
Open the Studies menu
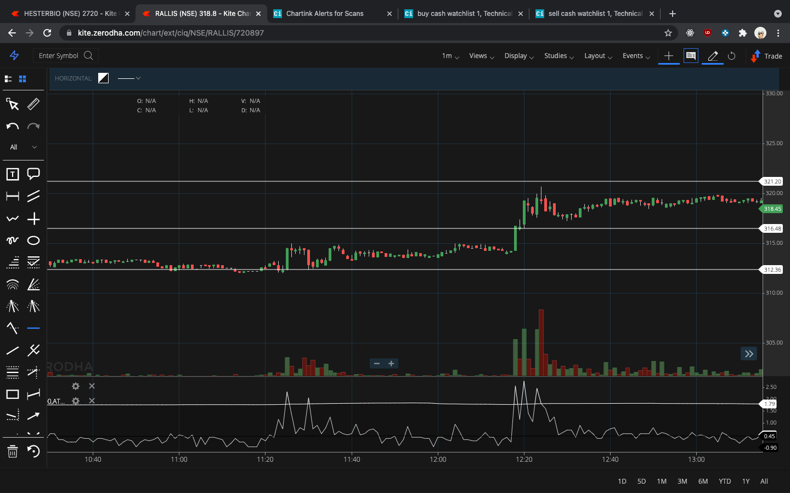point(556,56)
